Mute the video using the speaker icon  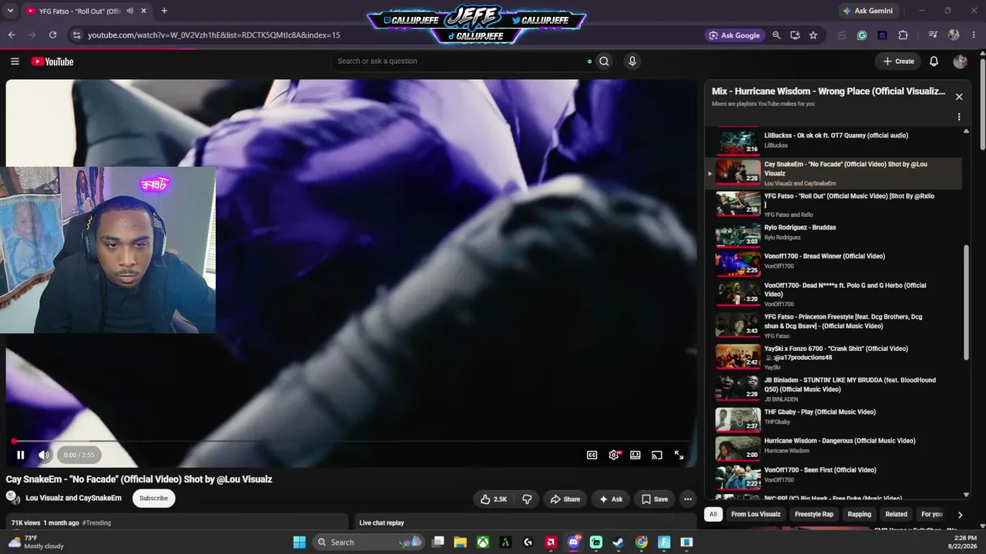44,455
